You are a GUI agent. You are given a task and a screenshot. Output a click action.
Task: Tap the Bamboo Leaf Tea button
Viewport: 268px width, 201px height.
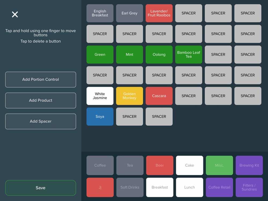[189, 54]
